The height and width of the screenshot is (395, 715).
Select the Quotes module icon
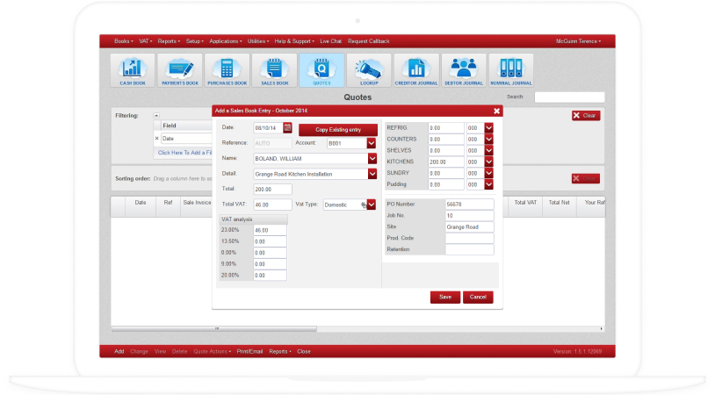[321, 70]
